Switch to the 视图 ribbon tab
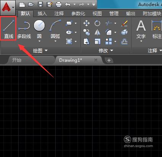 point(97,13)
